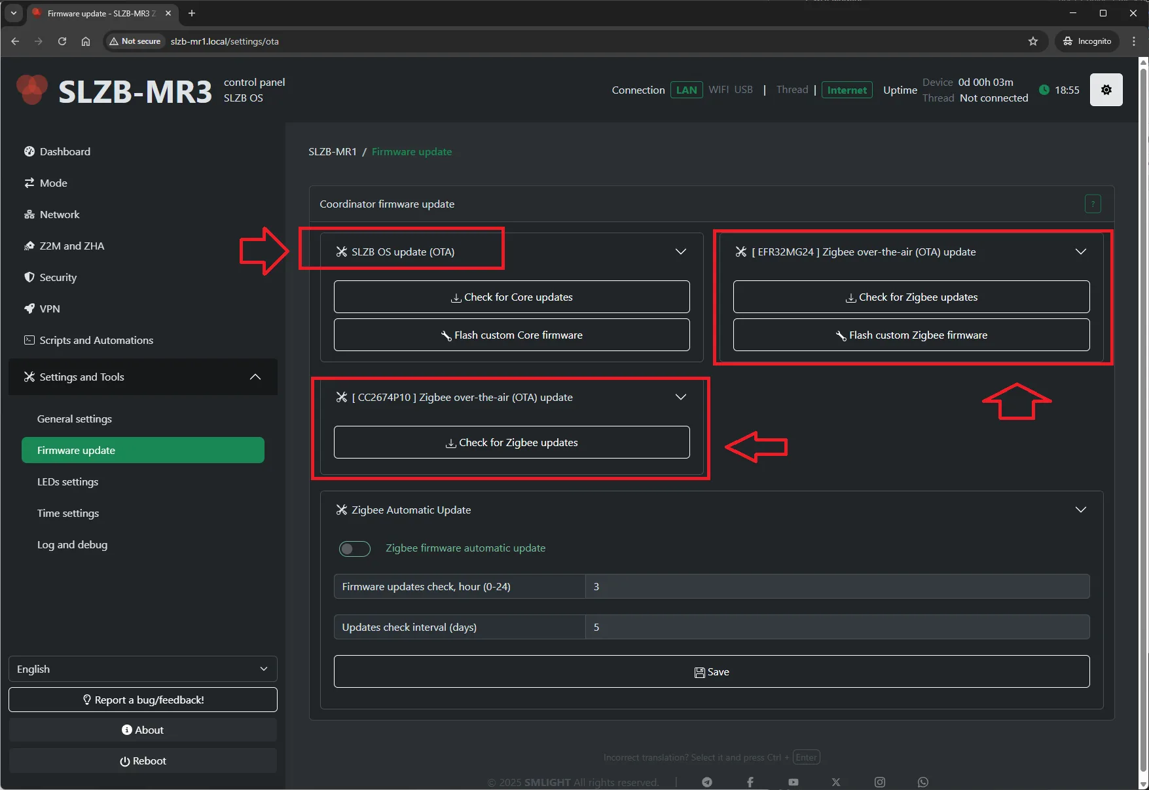
Task: Click the Firmware updates check hour field
Action: (x=837, y=587)
